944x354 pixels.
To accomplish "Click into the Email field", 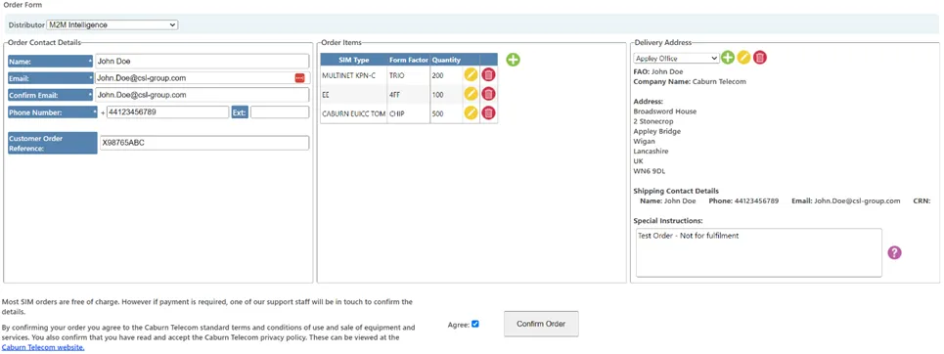I will [202, 77].
